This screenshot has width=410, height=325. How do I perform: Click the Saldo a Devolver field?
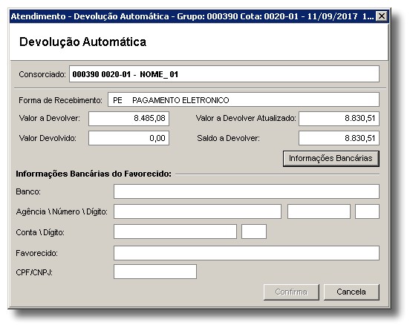[x=339, y=138]
